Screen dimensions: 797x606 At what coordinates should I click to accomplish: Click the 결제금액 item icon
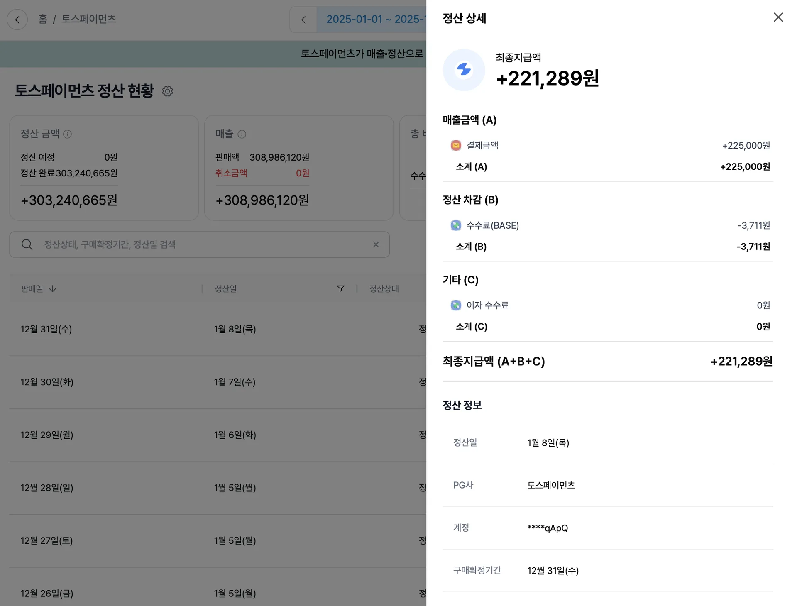tap(456, 145)
